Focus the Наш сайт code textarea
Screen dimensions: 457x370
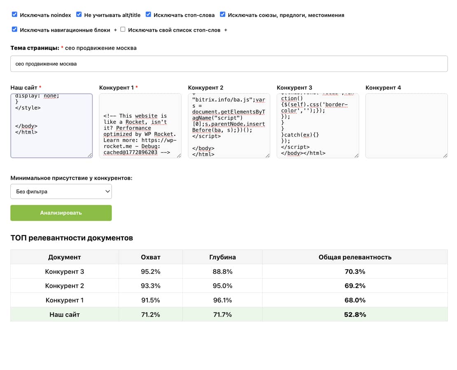(x=51, y=125)
